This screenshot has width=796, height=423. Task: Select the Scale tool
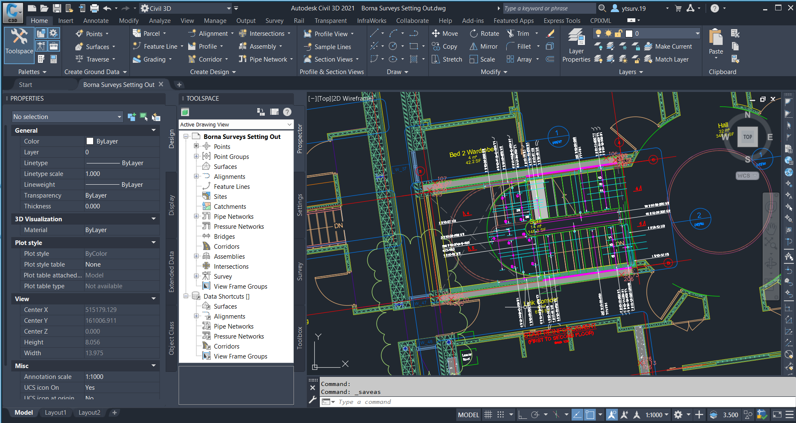483,59
